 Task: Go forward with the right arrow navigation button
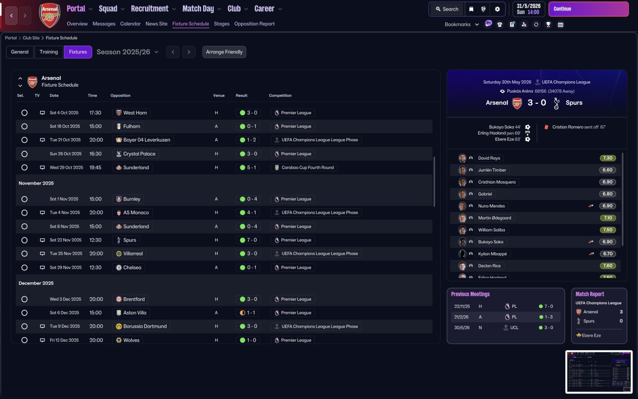(x=25, y=15)
